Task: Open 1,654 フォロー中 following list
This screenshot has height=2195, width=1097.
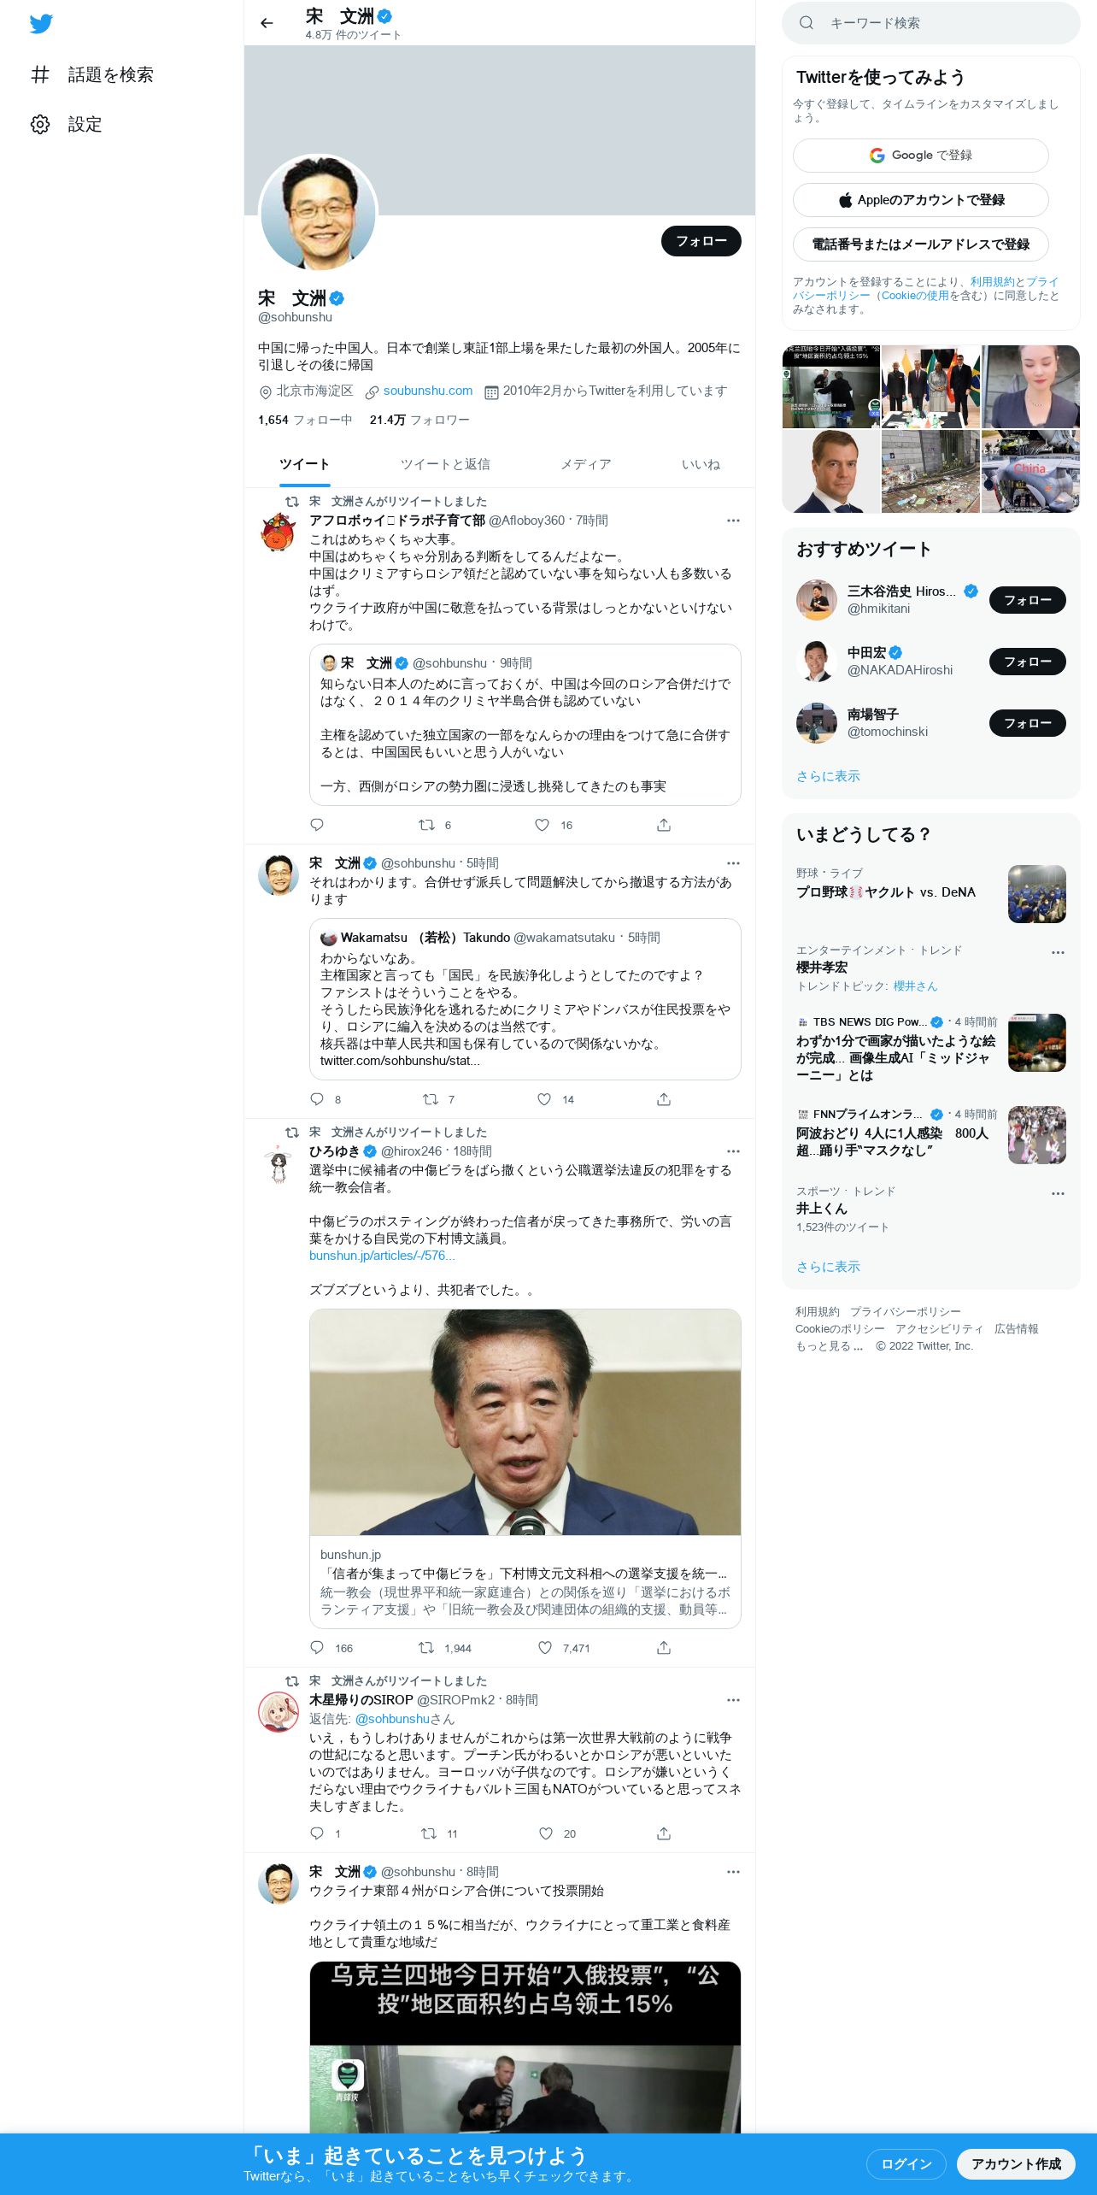Action: click(x=305, y=420)
